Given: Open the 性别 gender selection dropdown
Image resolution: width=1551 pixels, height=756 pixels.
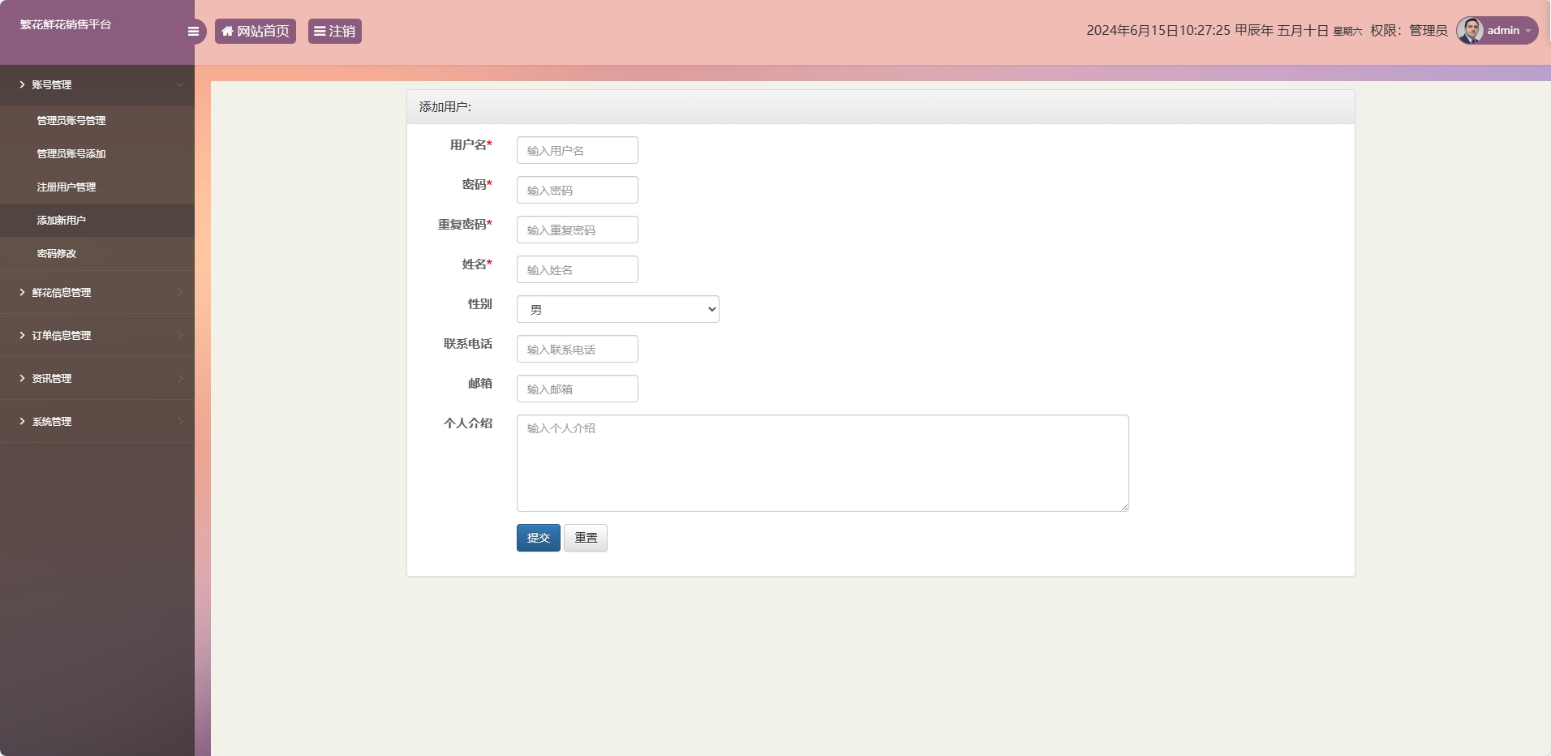Looking at the screenshot, I should 617,309.
